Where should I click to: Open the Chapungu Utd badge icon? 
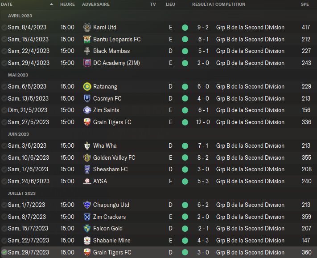[x=87, y=205]
